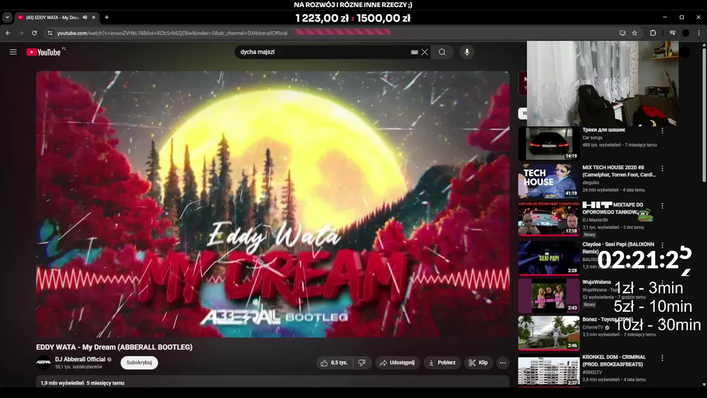The height and width of the screenshot is (398, 707).
Task: Open MIX TECH HOUSE 2020 #8 title
Action: [619, 171]
